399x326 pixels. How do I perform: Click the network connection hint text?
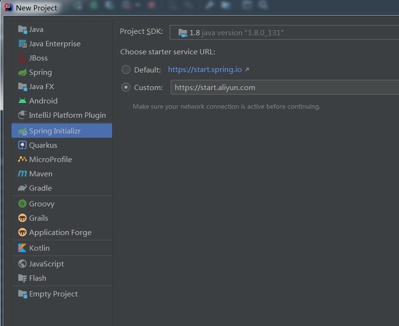click(x=227, y=106)
